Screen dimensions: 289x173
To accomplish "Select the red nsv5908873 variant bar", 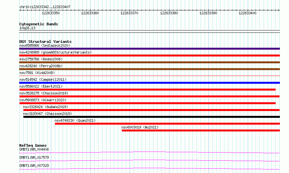I will [147, 103].
